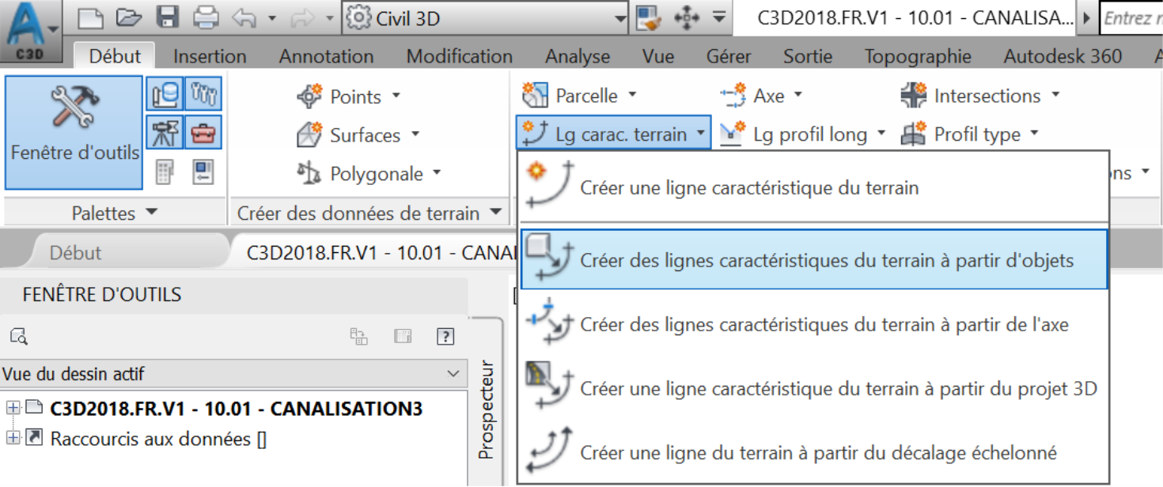The width and height of the screenshot is (1163, 487).
Task: Expand the Palettes panel title
Action: tap(115, 213)
